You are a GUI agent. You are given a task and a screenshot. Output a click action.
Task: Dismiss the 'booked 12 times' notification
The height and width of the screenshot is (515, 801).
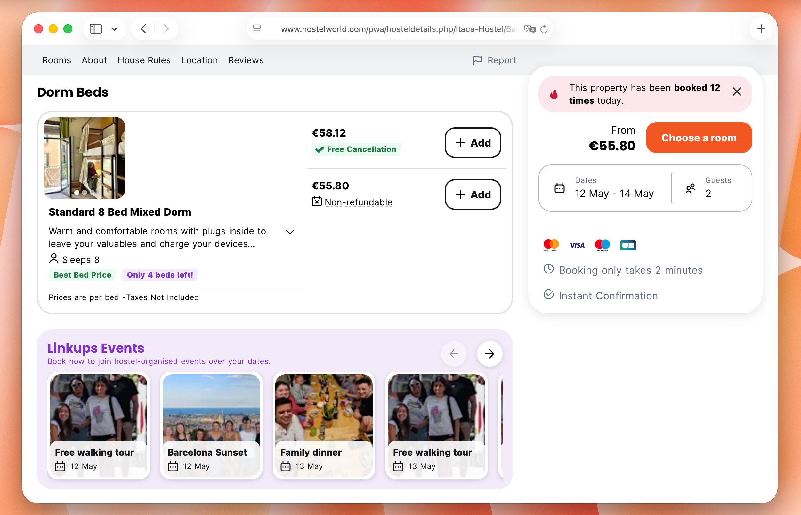[x=737, y=91]
